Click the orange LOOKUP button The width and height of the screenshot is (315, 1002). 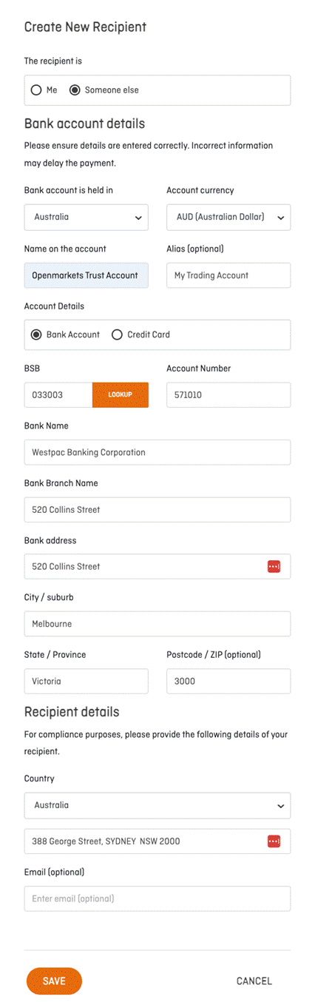coord(121,394)
